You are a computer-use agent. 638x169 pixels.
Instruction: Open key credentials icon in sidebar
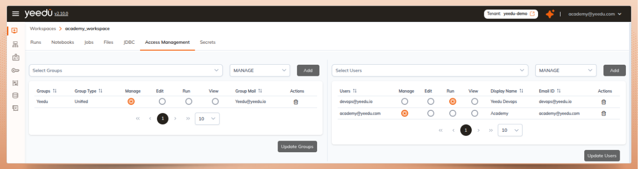pyautogui.click(x=15, y=70)
